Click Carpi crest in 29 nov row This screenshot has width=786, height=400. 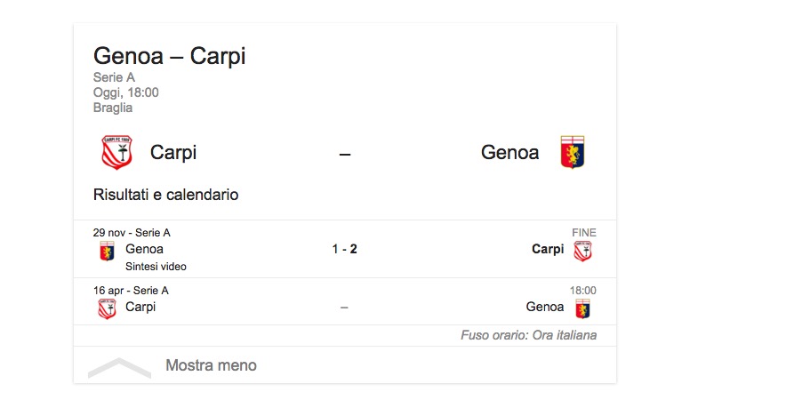(x=582, y=251)
